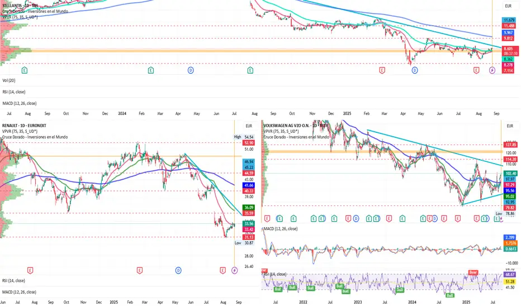Image resolution: width=521 pixels, height=307 pixels.
Task: Select RSI (14, close) legend under Renault chart
Action: coord(14,280)
